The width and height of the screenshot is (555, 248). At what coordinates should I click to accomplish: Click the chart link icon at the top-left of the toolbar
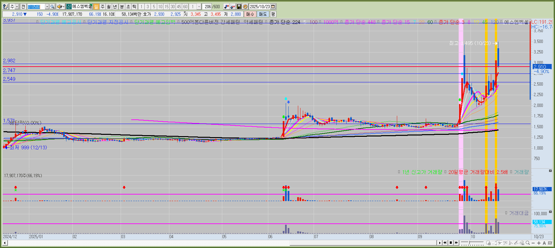click(x=5, y=7)
